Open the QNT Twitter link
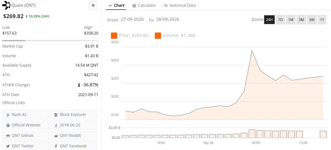 (26, 146)
